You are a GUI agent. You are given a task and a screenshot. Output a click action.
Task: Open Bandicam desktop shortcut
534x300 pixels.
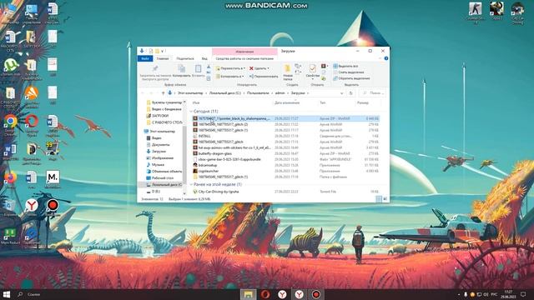click(53, 207)
